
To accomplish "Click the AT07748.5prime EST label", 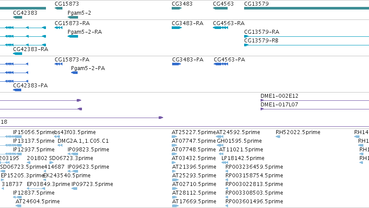I will pyautogui.click(x=194, y=150).
